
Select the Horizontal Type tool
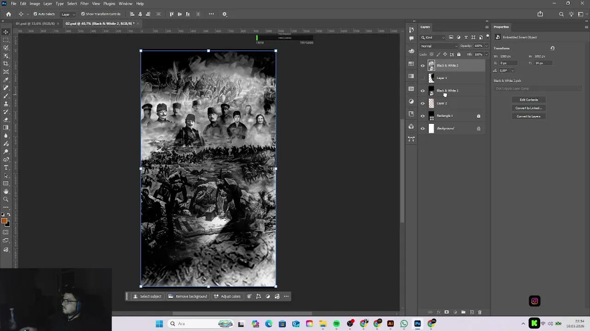6,167
